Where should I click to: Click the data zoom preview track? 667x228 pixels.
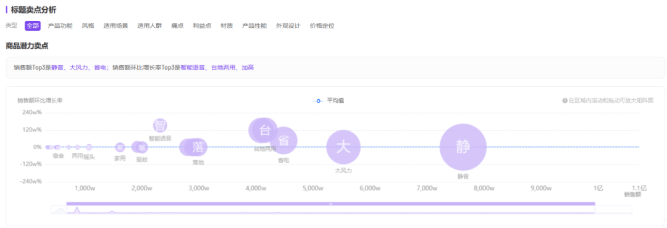click(341, 210)
